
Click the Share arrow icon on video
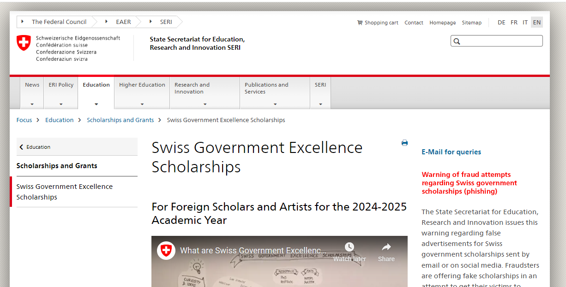(386, 247)
